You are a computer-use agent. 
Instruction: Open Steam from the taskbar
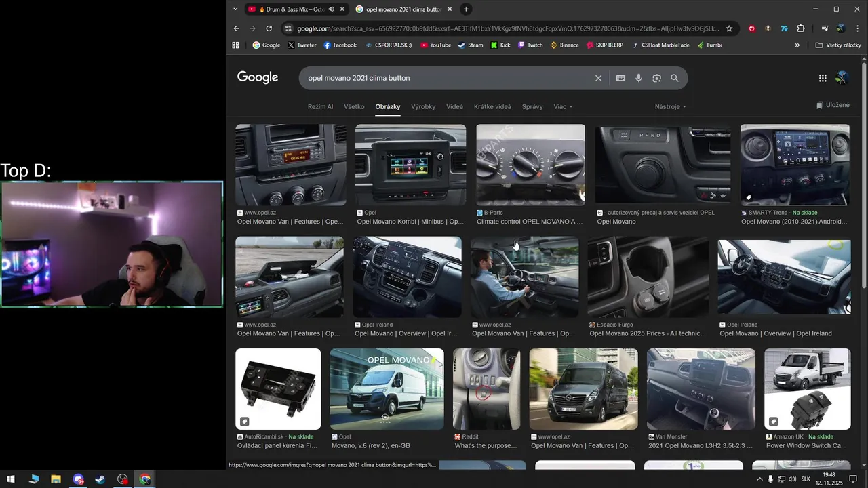click(x=100, y=479)
